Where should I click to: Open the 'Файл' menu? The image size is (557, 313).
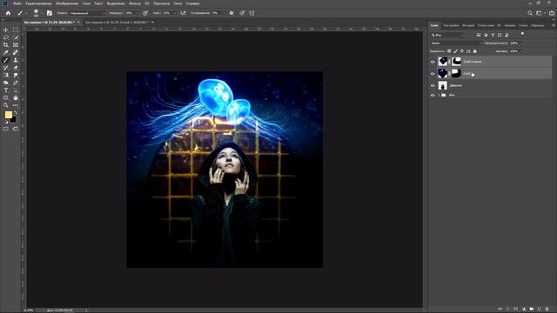point(17,3)
